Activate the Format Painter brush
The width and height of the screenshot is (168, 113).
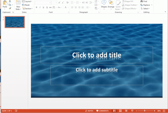pyautogui.click(x=10, y=8)
